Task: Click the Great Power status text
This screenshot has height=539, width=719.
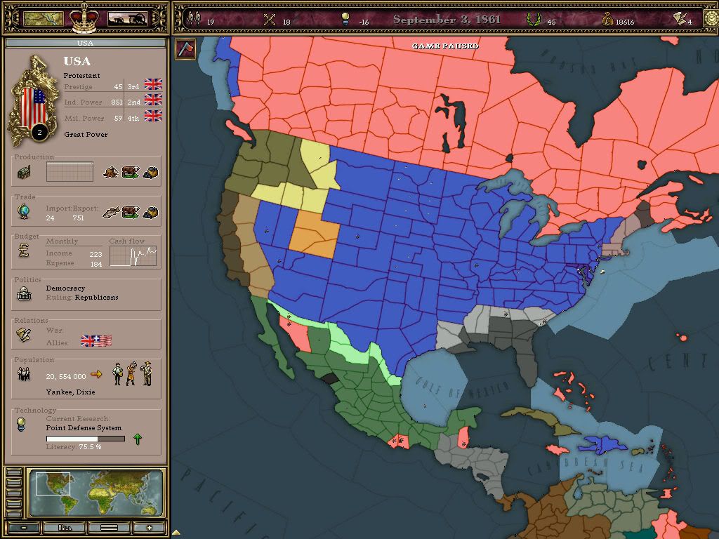Action: (86, 134)
